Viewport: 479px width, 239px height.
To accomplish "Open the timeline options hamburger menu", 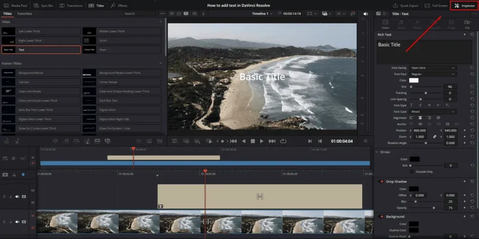I will pyautogui.click(x=365, y=141).
